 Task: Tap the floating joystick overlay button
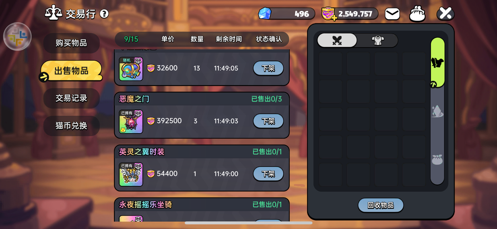tap(17, 37)
